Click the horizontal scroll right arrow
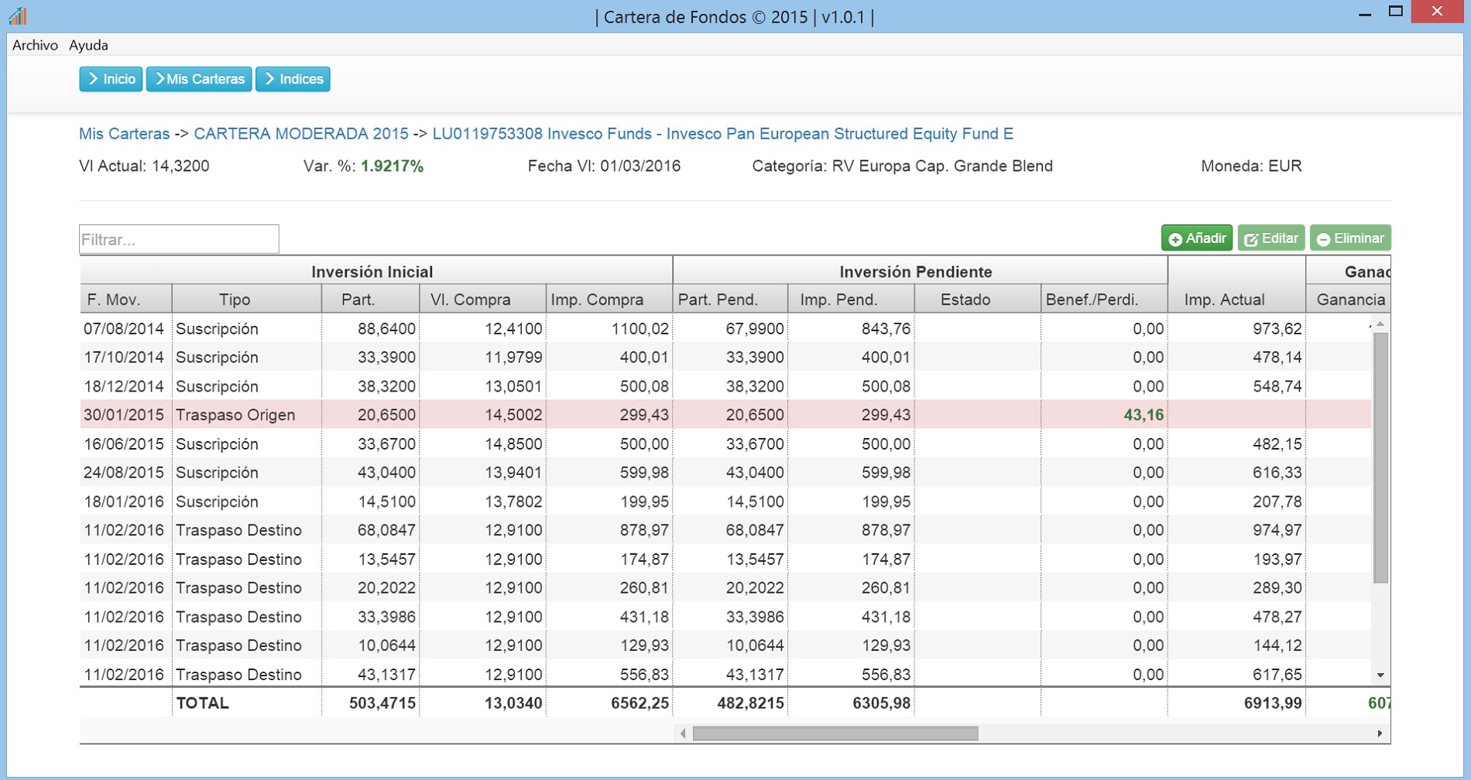Viewport: 1471px width, 780px height. tap(1380, 734)
